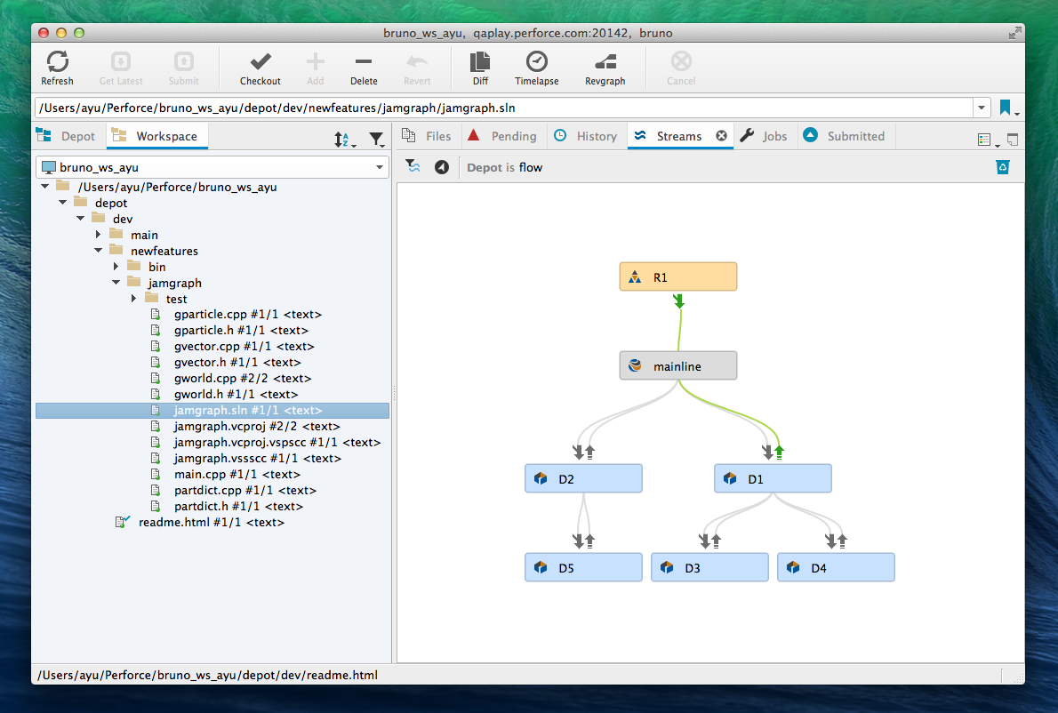The width and height of the screenshot is (1058, 713).
Task: Click the Revert arrow icon
Action: tap(417, 61)
